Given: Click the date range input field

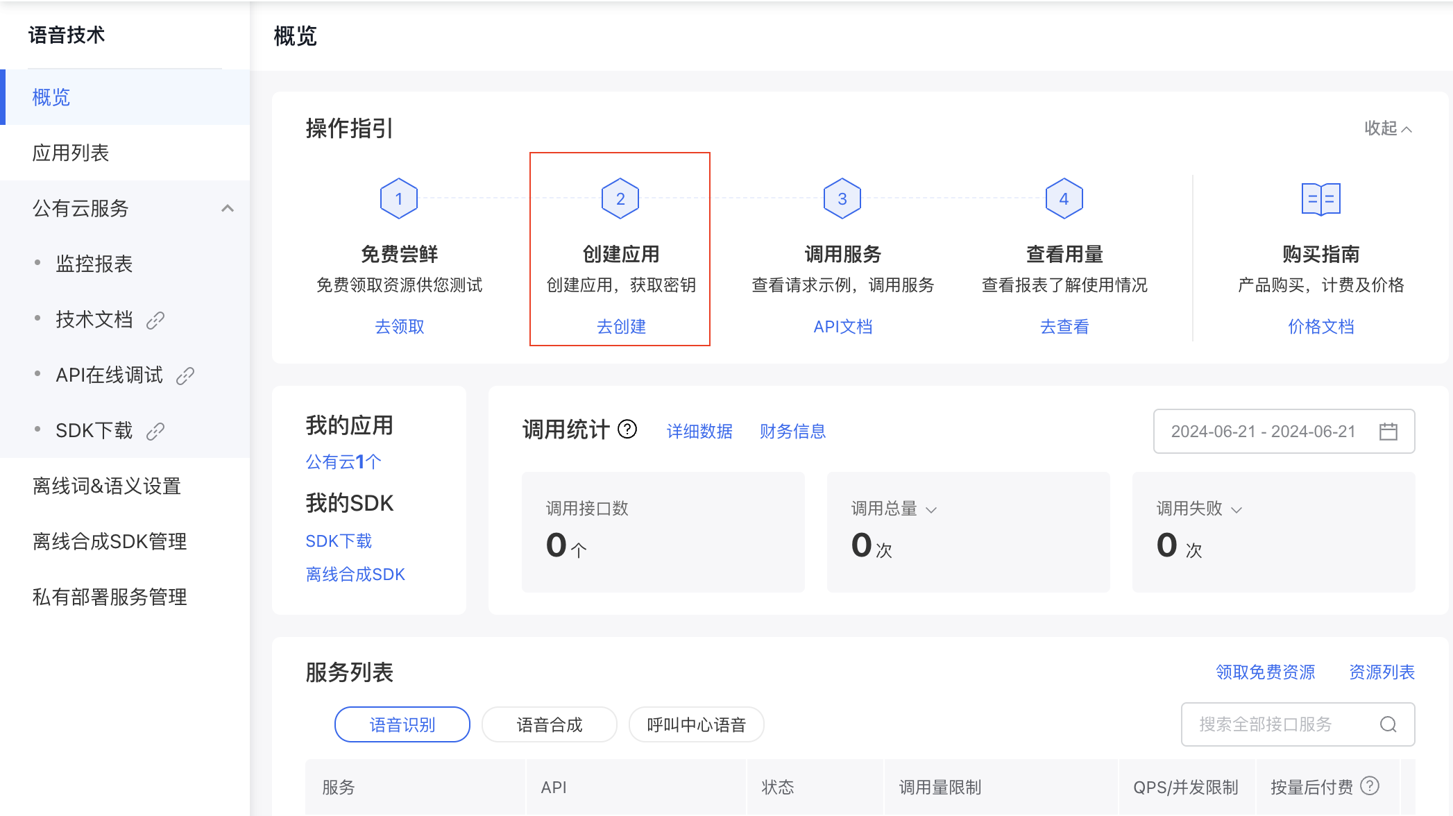Looking at the screenshot, I should click(x=1284, y=431).
